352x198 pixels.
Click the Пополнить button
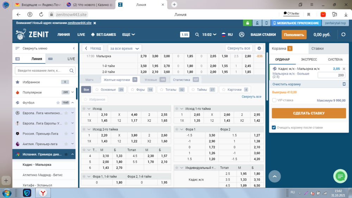click(294, 34)
